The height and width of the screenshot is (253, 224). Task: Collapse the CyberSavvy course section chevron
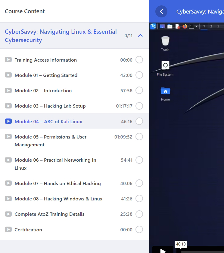(140, 35)
